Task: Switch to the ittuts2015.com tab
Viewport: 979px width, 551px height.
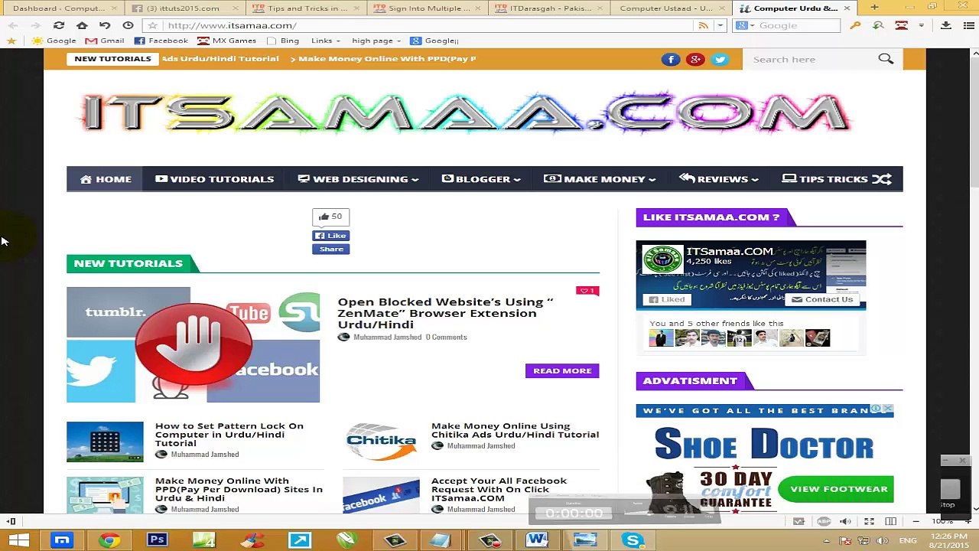Action: [x=184, y=8]
